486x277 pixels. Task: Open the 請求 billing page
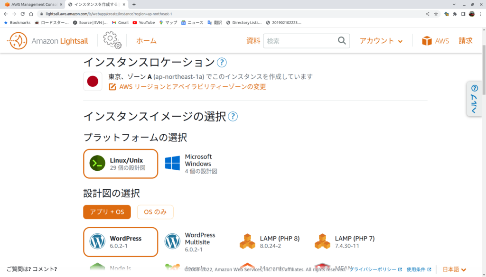pos(466,41)
